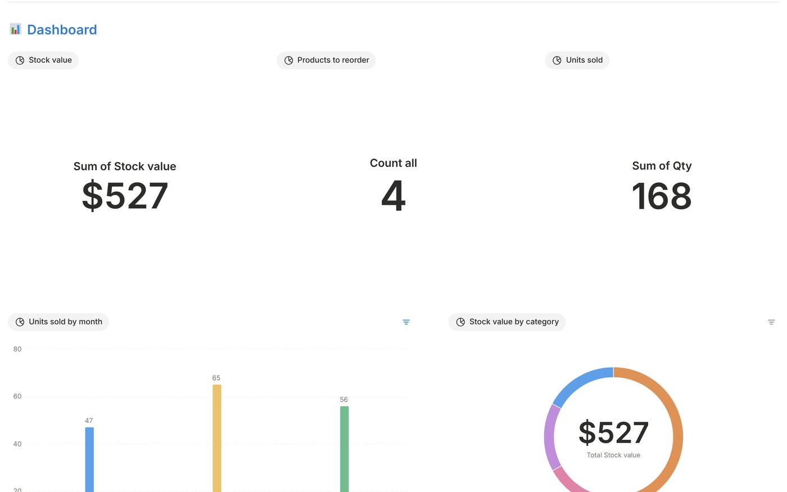Open the Stock value by category view tab
787x492 pixels.
[x=507, y=322]
